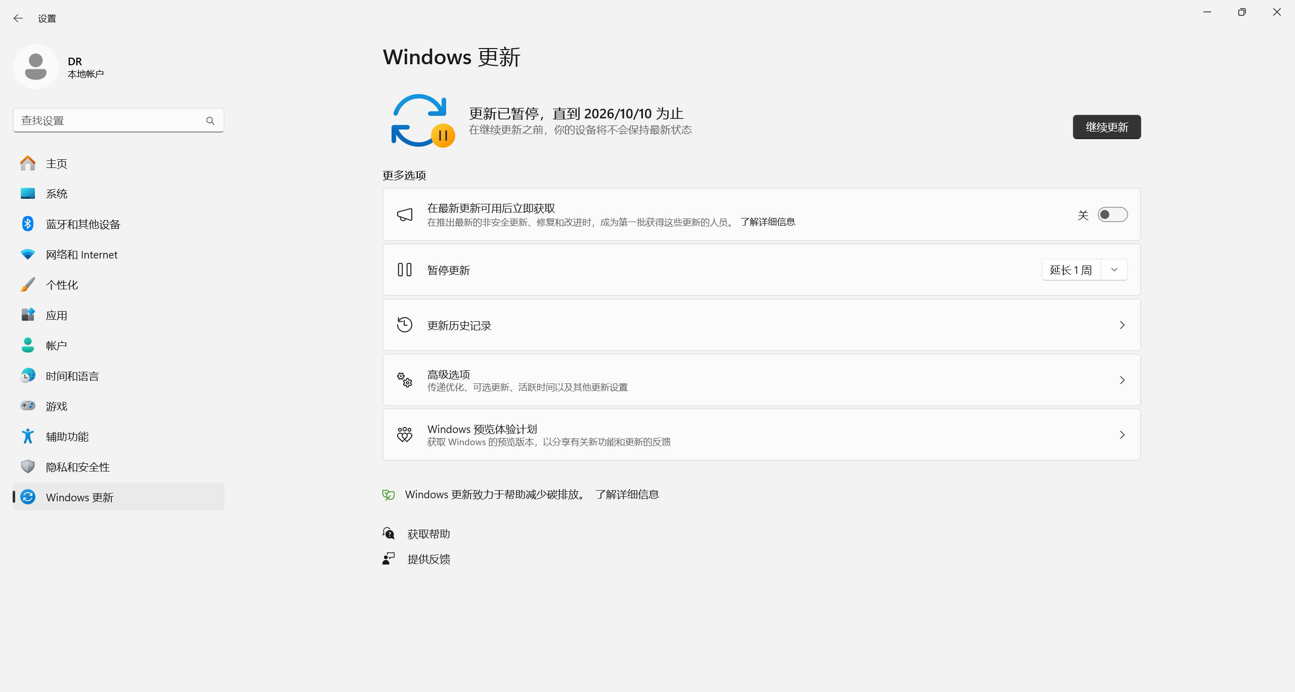Click the history clock icon for 更新历史记录

click(x=405, y=325)
